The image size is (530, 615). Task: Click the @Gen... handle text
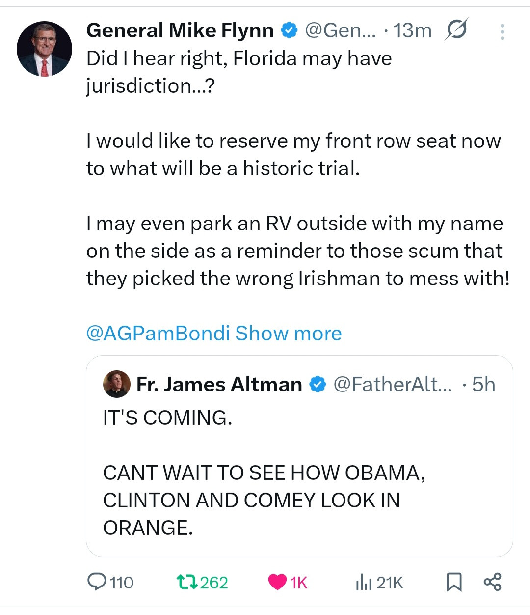341,30
